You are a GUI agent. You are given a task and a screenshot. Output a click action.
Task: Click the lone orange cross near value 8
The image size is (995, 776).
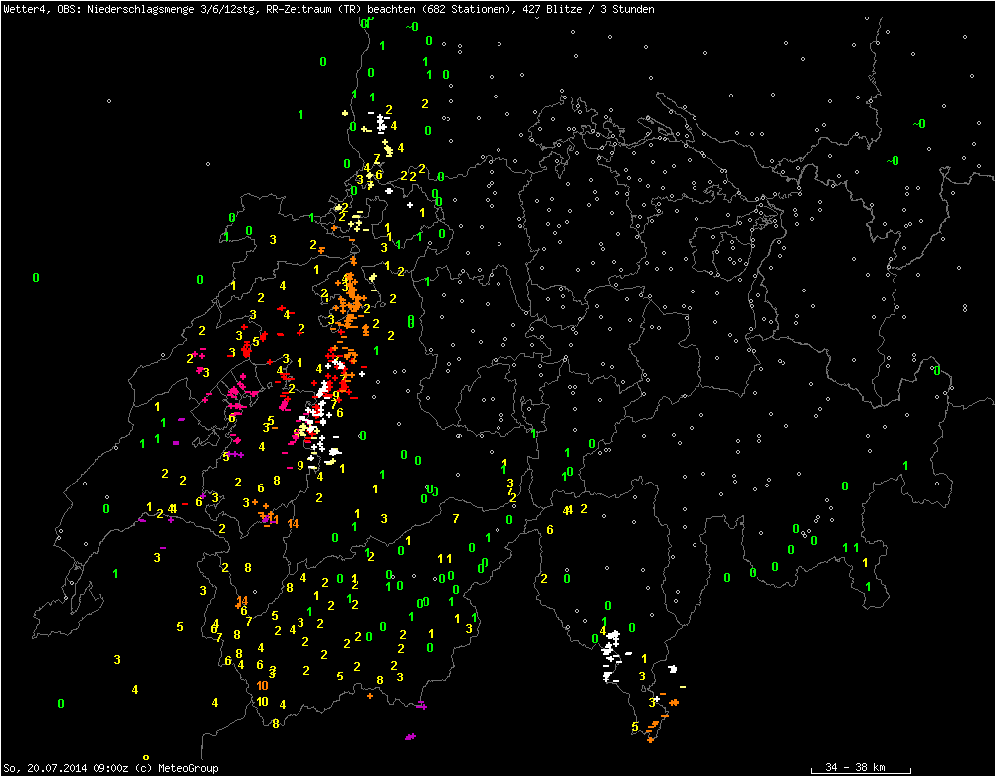pos(370,696)
